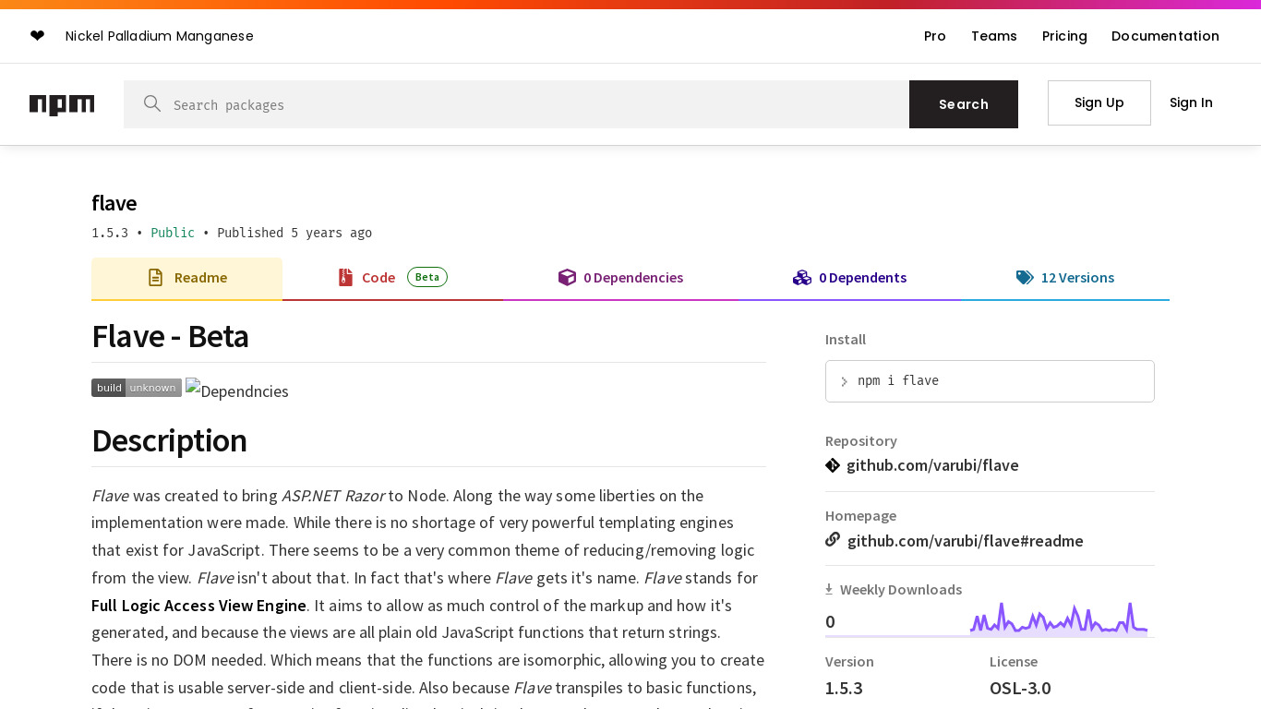The width and height of the screenshot is (1261, 709).
Task: Click the Public label under the title
Action: pyautogui.click(x=173, y=233)
